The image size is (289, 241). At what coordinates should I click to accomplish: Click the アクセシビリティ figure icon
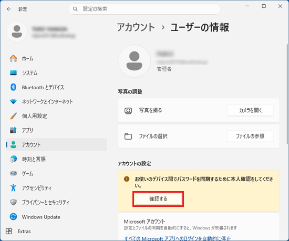click(x=13, y=187)
